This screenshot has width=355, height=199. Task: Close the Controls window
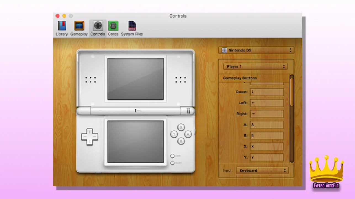58,16
